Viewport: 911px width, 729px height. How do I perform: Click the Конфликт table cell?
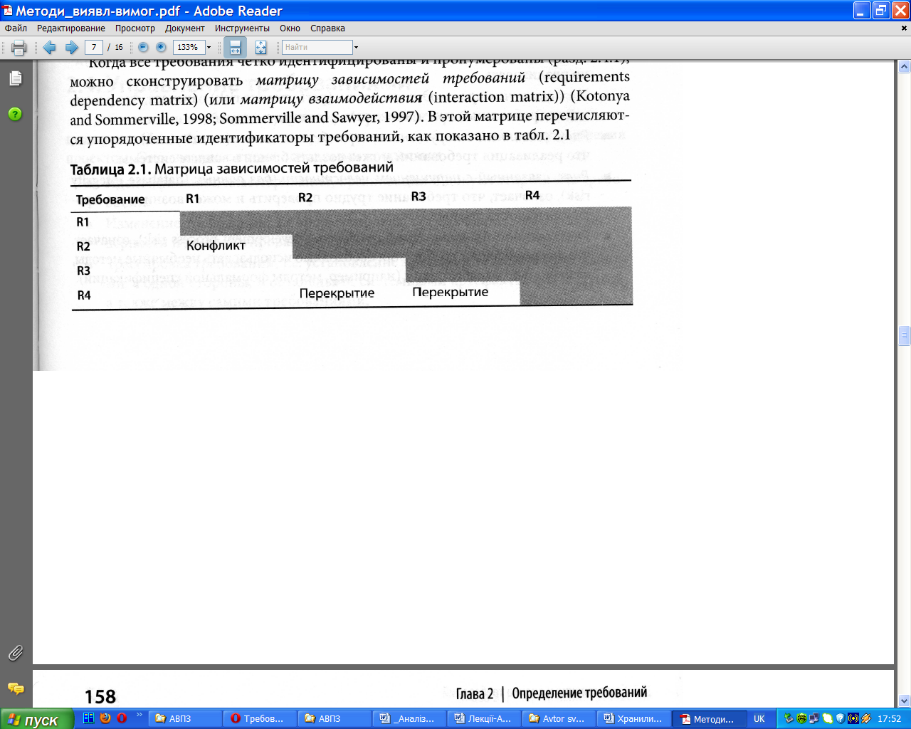(216, 246)
